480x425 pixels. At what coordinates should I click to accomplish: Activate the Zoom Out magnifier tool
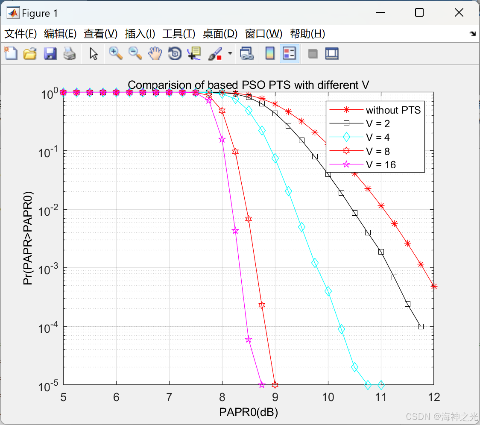click(x=135, y=53)
